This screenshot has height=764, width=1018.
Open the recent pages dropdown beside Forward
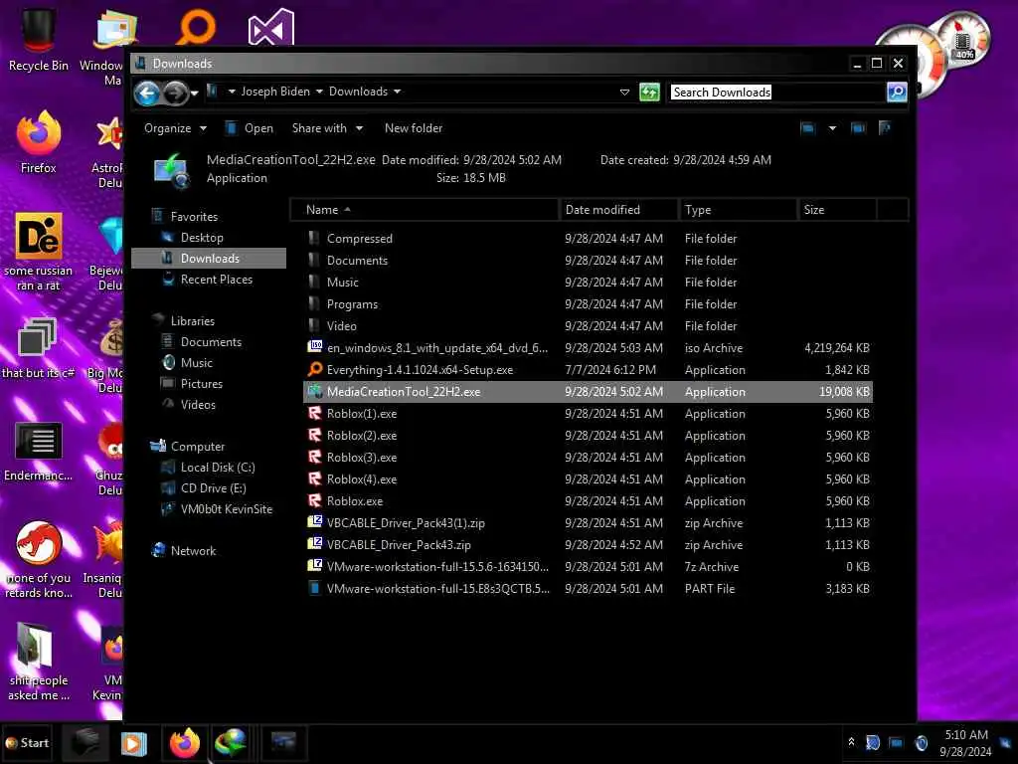click(194, 95)
